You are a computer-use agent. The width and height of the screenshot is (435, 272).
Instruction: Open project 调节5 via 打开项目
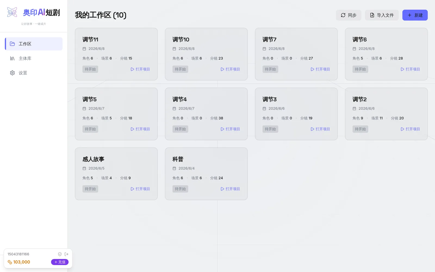[140, 129]
